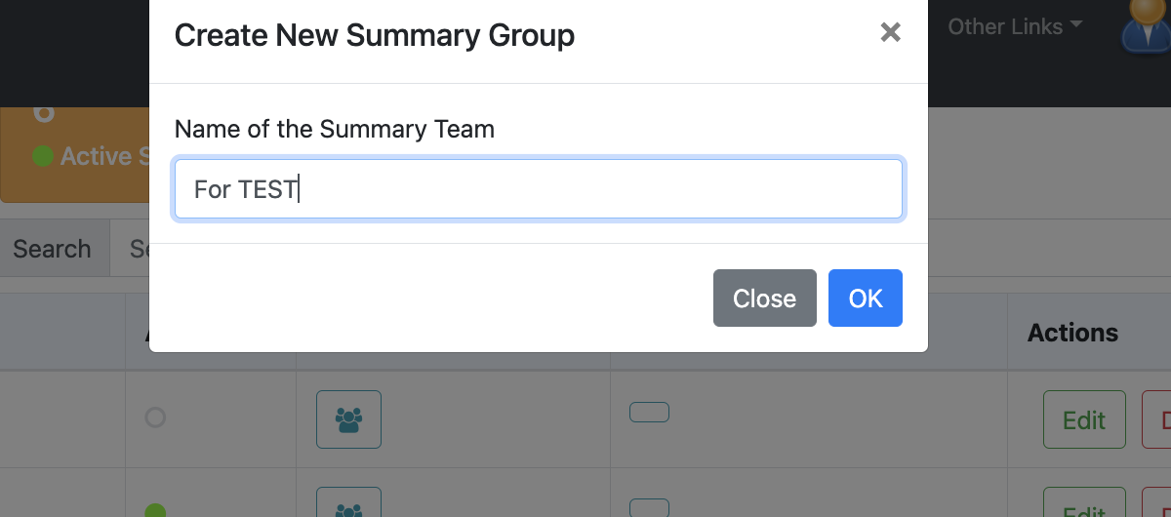1171x517 pixels.
Task: Click the empty outlined badge in second row
Action: [x=649, y=507]
